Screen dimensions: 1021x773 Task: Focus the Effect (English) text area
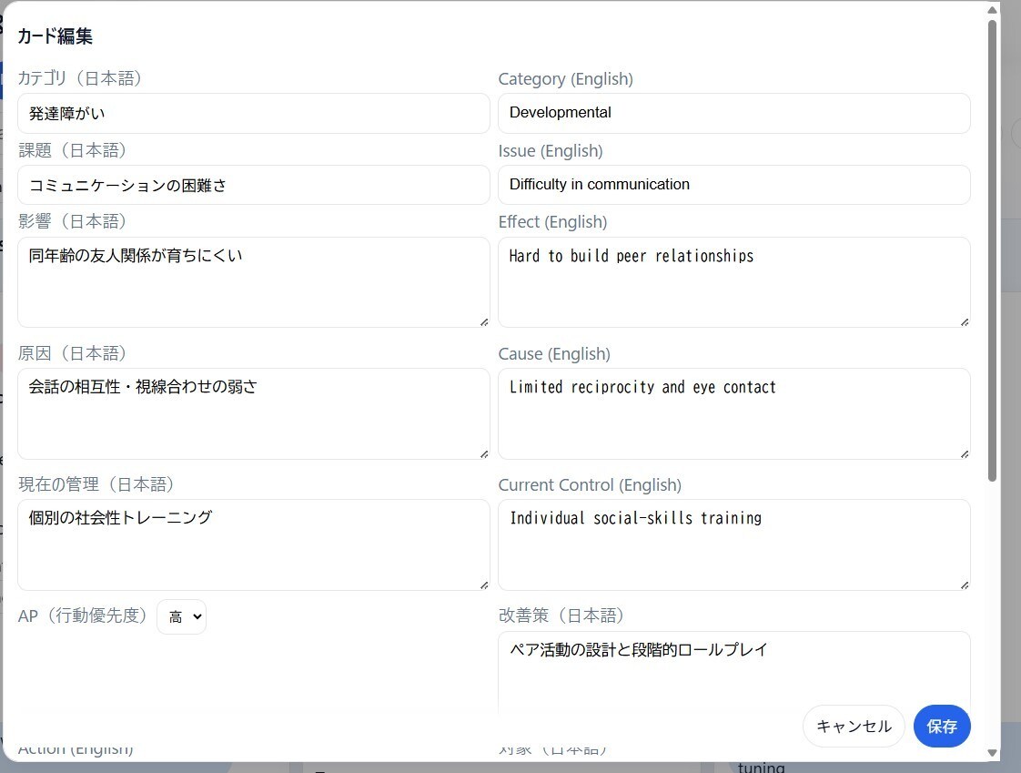733,282
